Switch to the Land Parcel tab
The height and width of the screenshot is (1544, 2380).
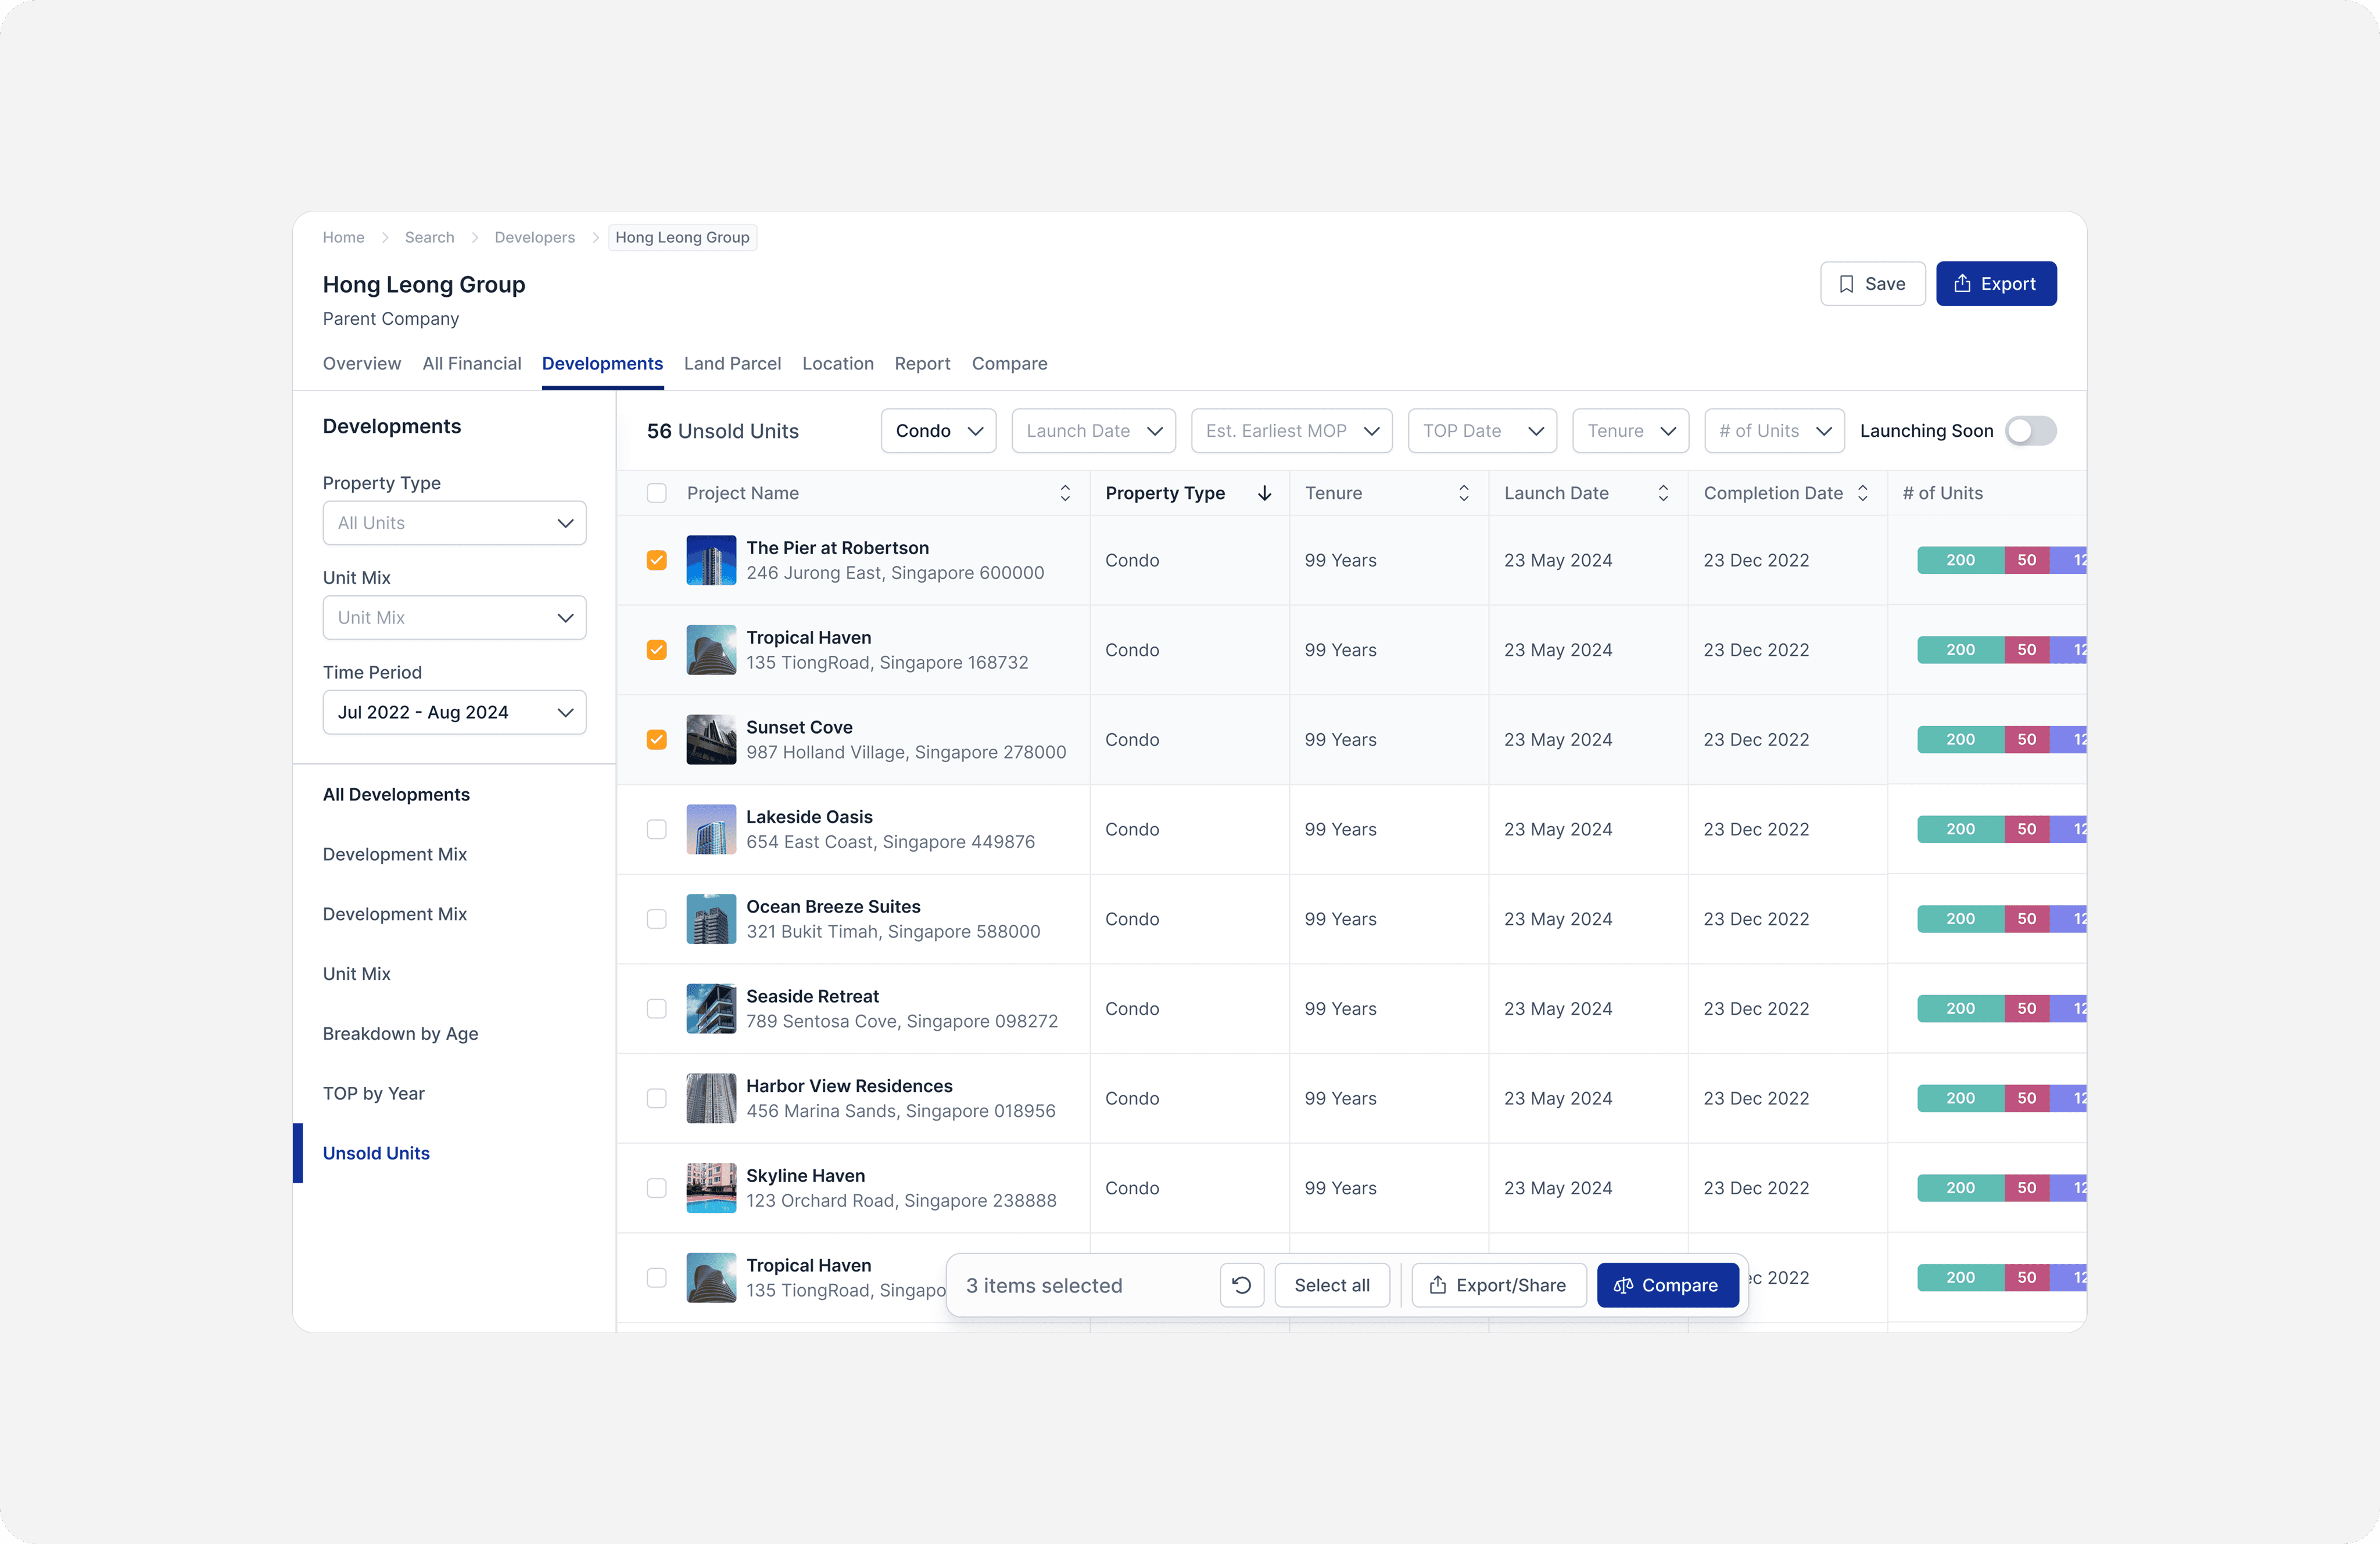click(732, 363)
